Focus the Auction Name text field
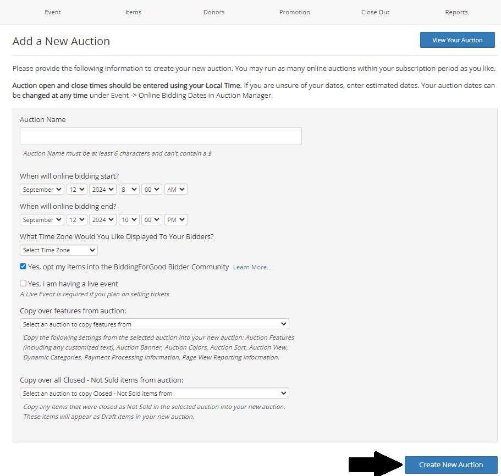Image resolution: width=501 pixels, height=476 pixels. (161, 136)
